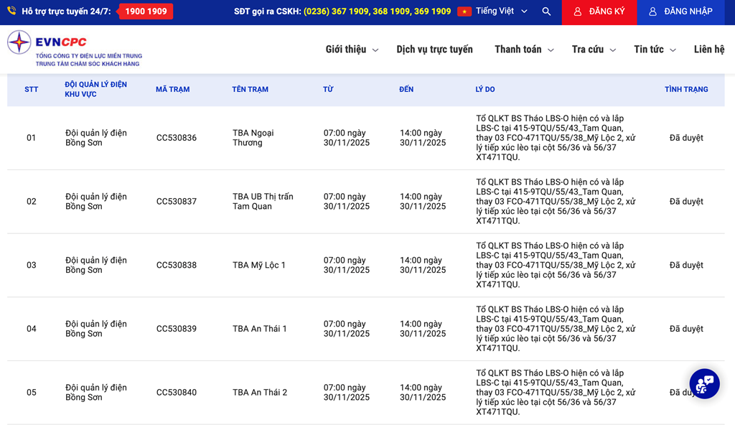Expand the Giới thiệu menu
The width and height of the screenshot is (735, 425).
coord(351,50)
